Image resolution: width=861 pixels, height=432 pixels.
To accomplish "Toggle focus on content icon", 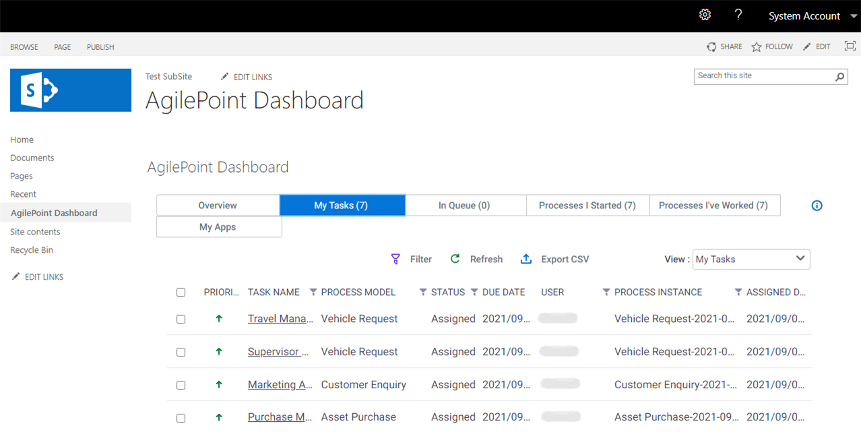I will point(850,46).
